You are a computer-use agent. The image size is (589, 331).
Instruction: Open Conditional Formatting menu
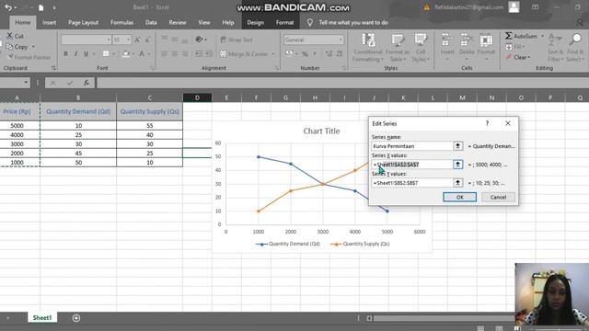368,48
